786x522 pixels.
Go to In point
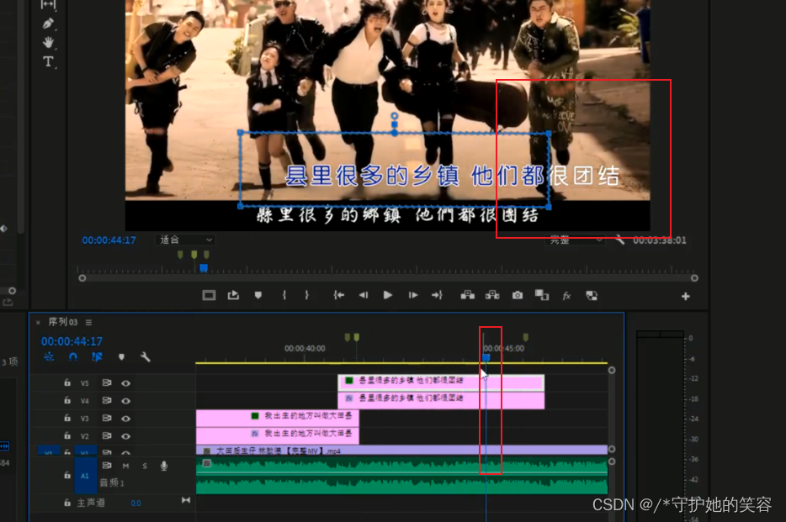[339, 295]
